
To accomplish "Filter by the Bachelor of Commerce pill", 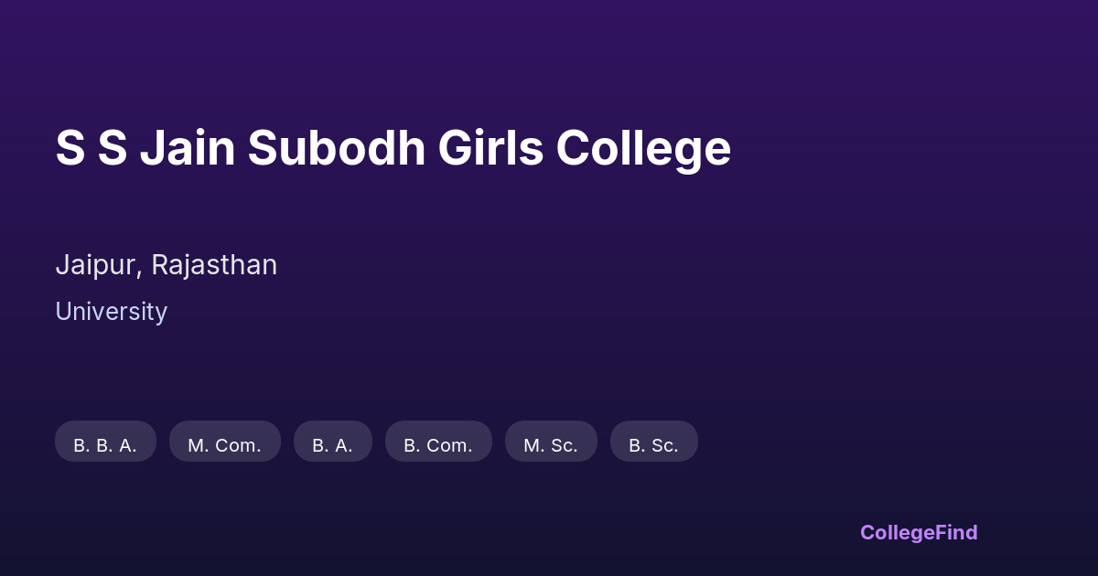I will (x=438, y=442).
